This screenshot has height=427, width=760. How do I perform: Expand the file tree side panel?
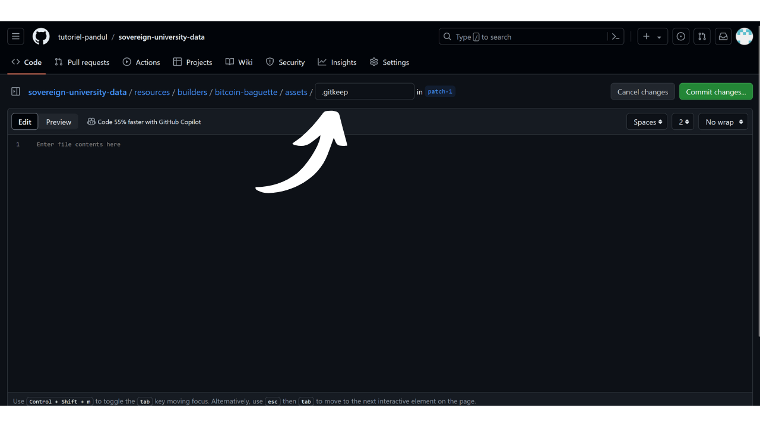click(16, 92)
